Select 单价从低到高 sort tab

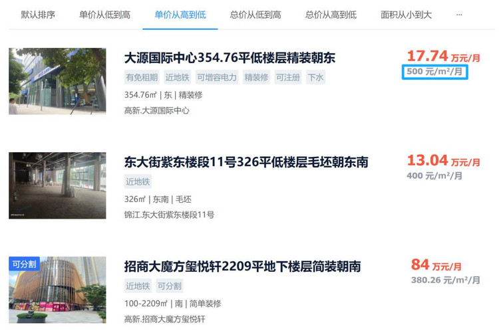(x=104, y=15)
